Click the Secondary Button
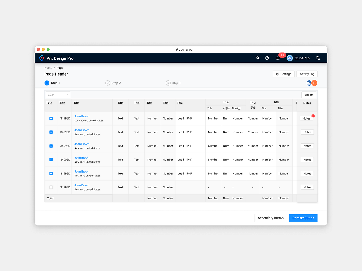The width and height of the screenshot is (362, 271). click(271, 218)
